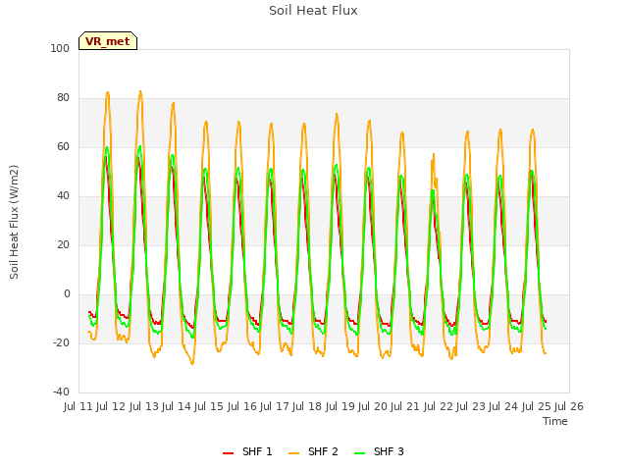Click the Time axis label

pyautogui.click(x=555, y=421)
